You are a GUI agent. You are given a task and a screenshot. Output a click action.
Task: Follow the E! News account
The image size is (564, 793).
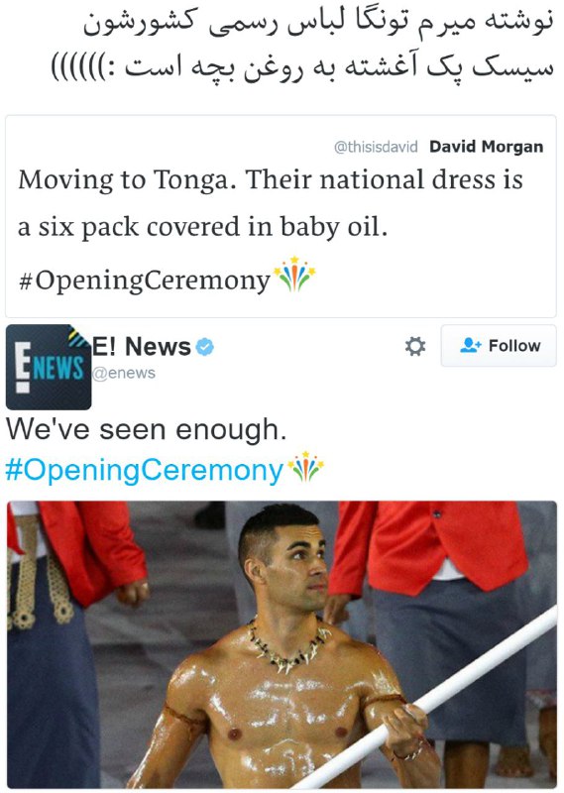coord(499,345)
